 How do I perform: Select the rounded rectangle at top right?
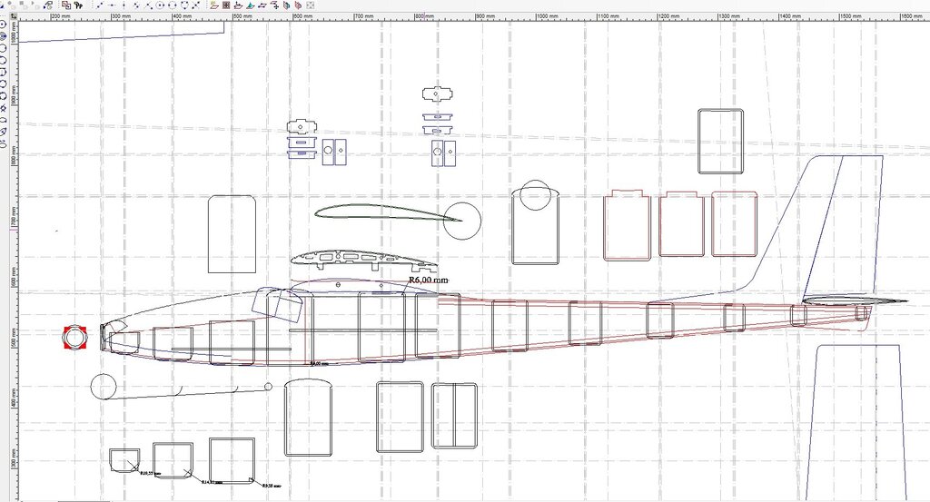pyautogui.click(x=720, y=141)
